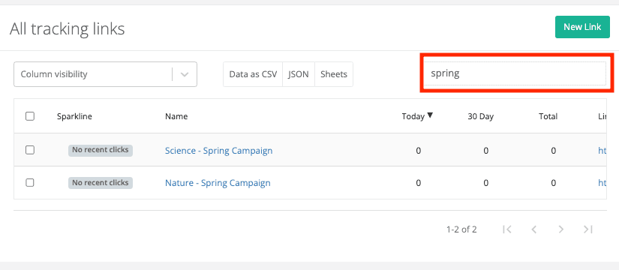Screen dimensions: 619x270
Task: Click the 1-2 of 2 pagination text
Action: pos(461,229)
